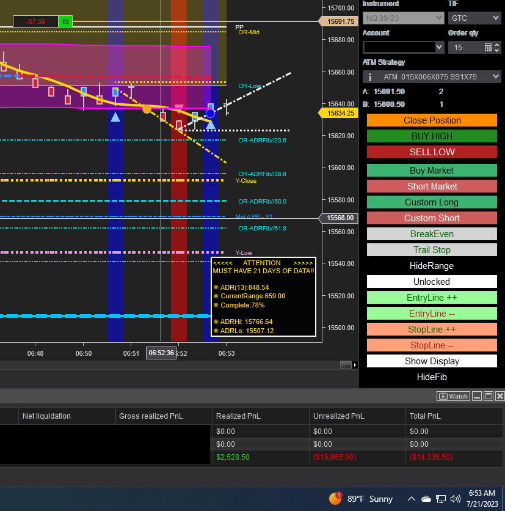Screen dimensions: 505x511
Task: Open the weather widget in the taskbar
Action: coord(361,499)
